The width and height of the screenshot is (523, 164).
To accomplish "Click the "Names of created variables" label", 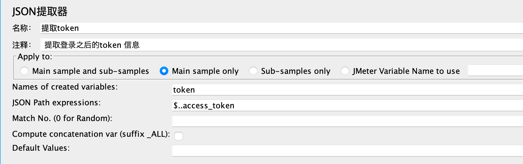I will [65, 87].
